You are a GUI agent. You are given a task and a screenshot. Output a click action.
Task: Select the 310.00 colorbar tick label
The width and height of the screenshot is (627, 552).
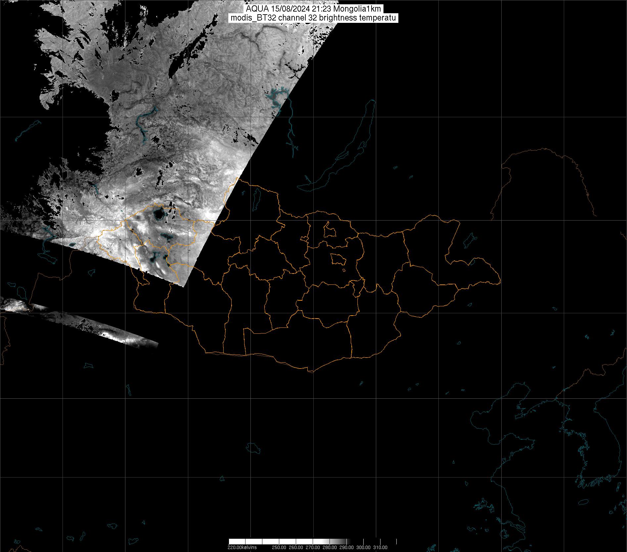point(380,547)
